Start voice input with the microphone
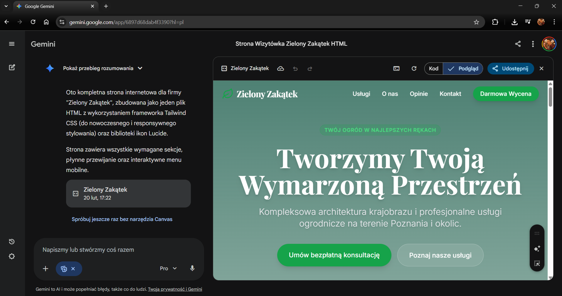 click(x=192, y=268)
